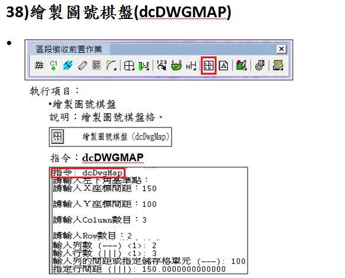Open the HH spacing flyout icon
Viewport: 345px width, 278px height.
pyautogui.click(x=191, y=65)
